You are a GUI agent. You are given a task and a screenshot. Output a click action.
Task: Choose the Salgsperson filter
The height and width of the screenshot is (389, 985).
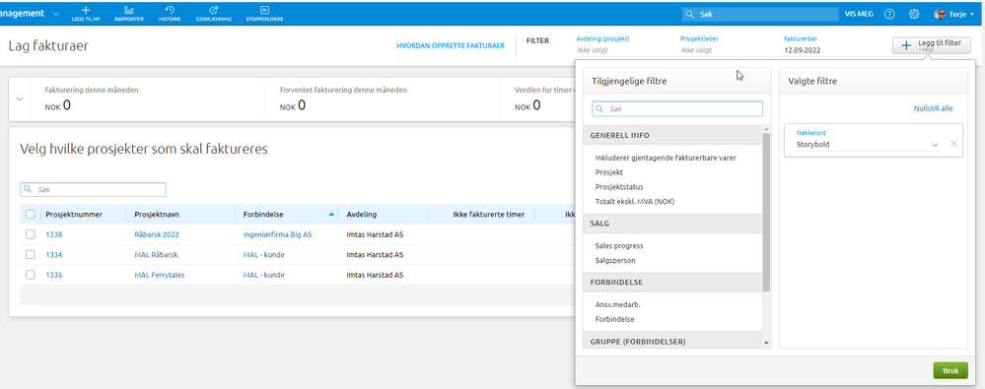click(614, 260)
